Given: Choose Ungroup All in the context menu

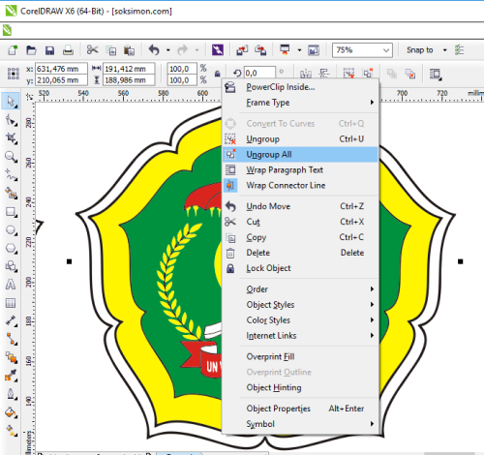Looking at the screenshot, I should [x=300, y=155].
